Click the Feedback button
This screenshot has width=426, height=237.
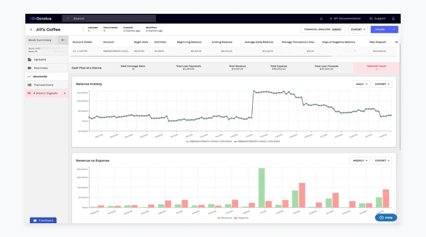(x=43, y=220)
